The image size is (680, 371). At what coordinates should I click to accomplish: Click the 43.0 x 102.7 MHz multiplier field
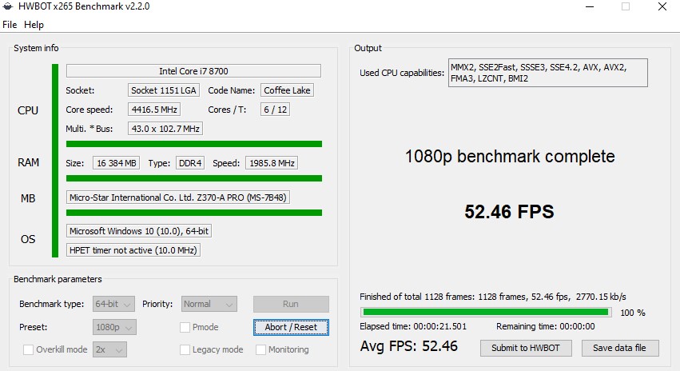point(165,129)
